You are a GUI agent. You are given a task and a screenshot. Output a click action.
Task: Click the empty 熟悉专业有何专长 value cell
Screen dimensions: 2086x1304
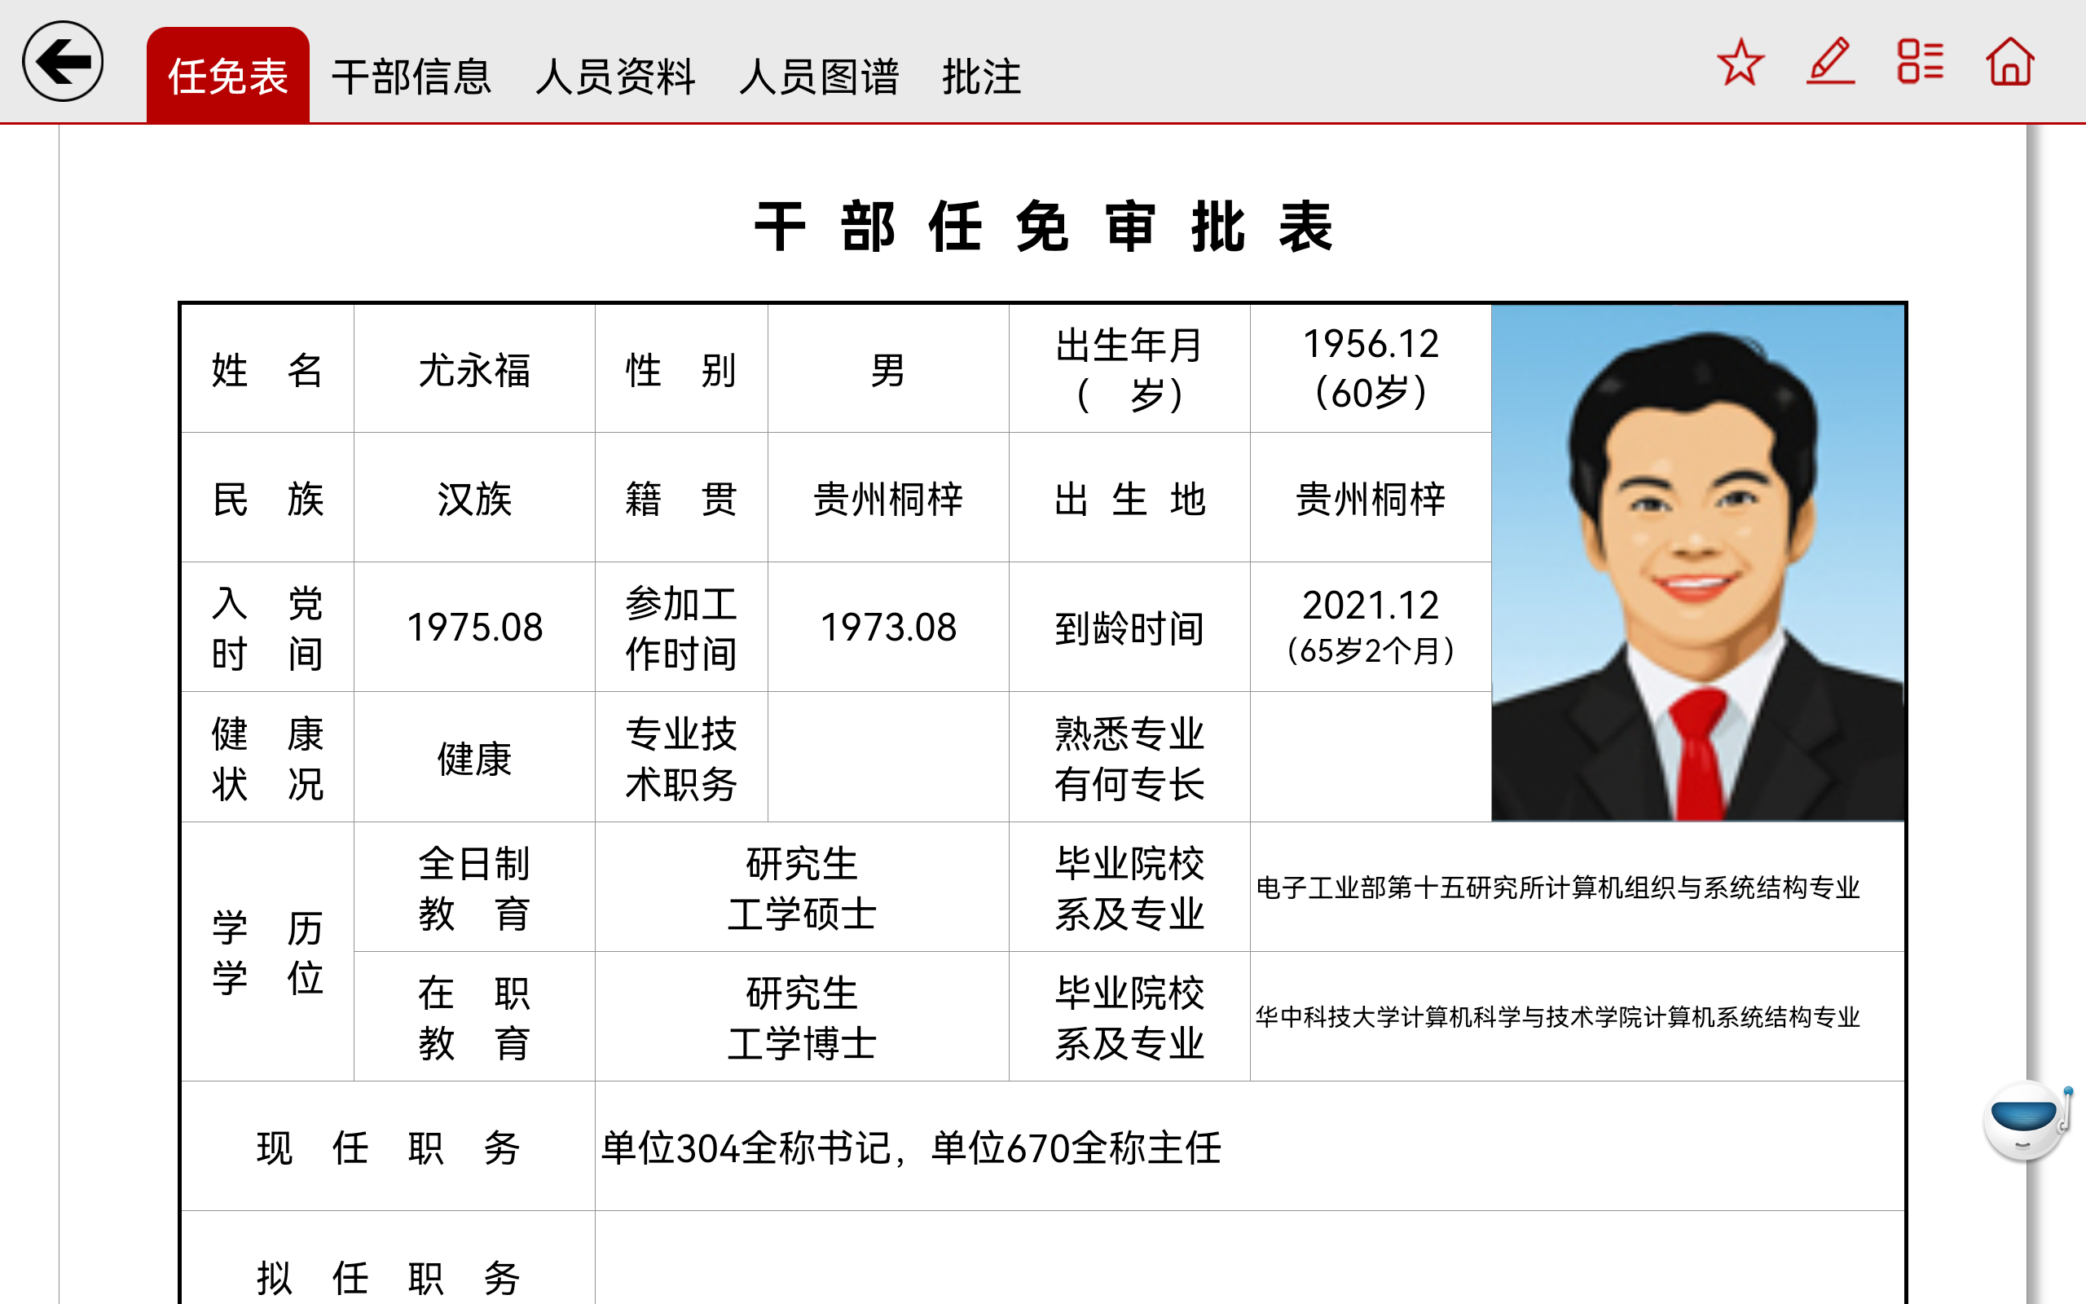point(1371,757)
